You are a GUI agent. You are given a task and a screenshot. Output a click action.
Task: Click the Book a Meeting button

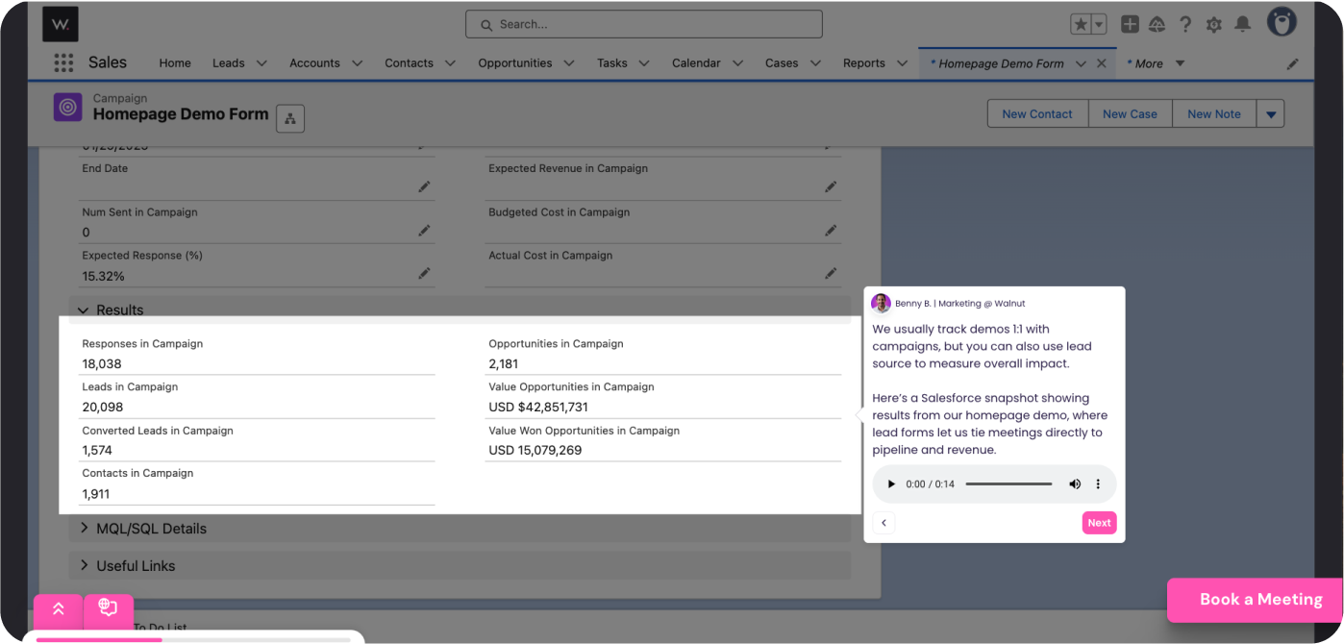click(x=1260, y=599)
